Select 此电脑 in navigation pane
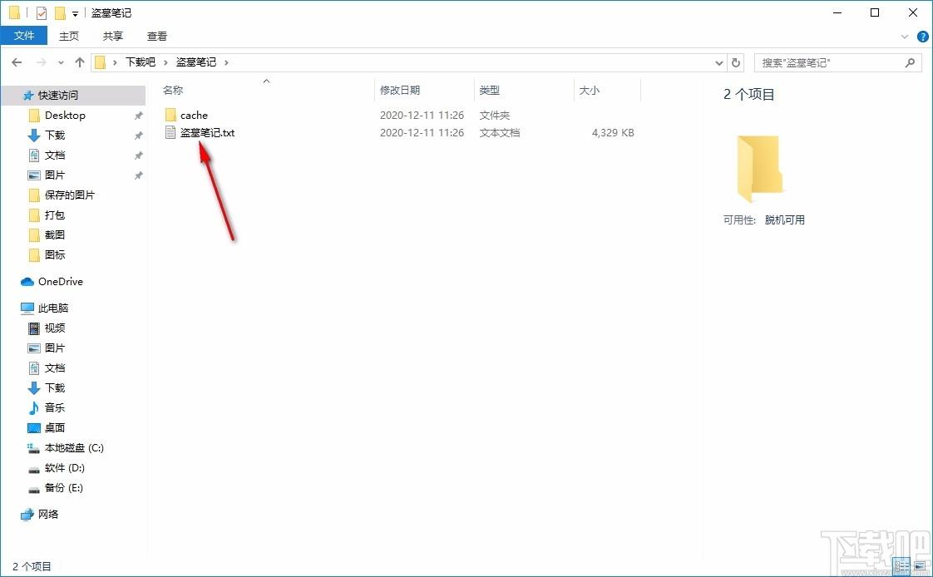The image size is (933, 577). pyautogui.click(x=53, y=308)
